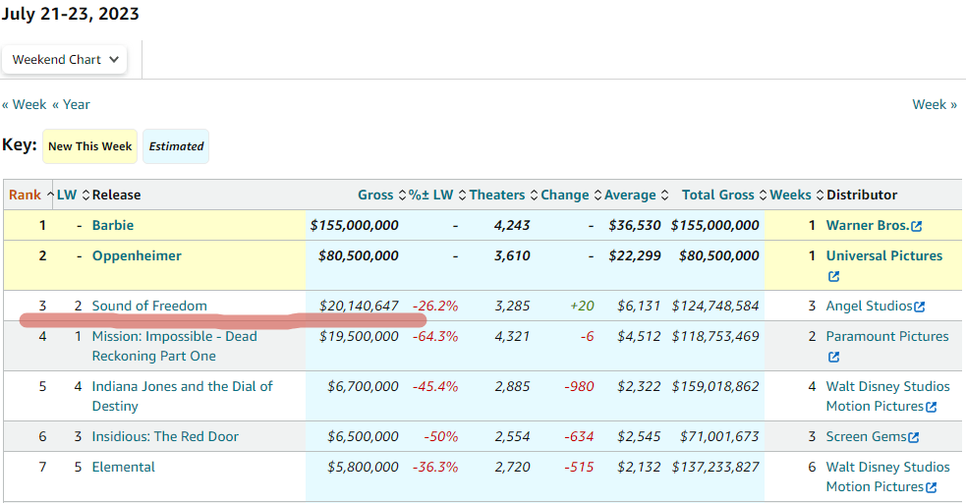Click external link icon in Elemental row
966x503 pixels.
click(931, 487)
